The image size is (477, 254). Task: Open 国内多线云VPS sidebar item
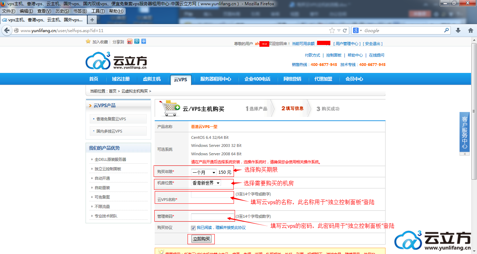(x=118, y=131)
